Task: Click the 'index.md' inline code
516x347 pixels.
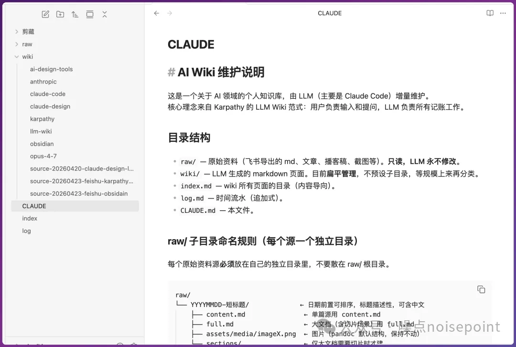Action: pyautogui.click(x=196, y=186)
